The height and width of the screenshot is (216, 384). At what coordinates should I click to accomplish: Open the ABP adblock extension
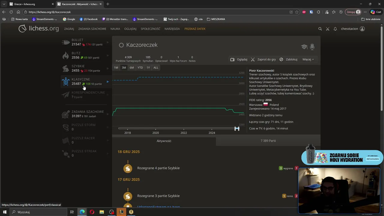coord(304,12)
